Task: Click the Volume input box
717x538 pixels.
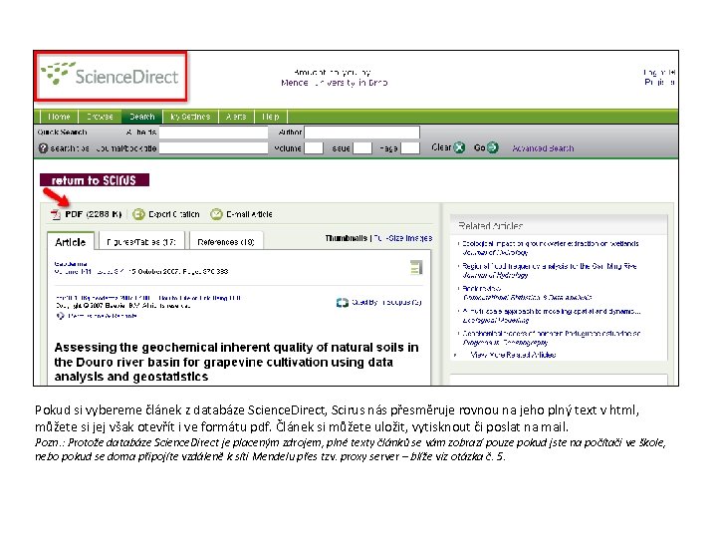Action: point(314,148)
